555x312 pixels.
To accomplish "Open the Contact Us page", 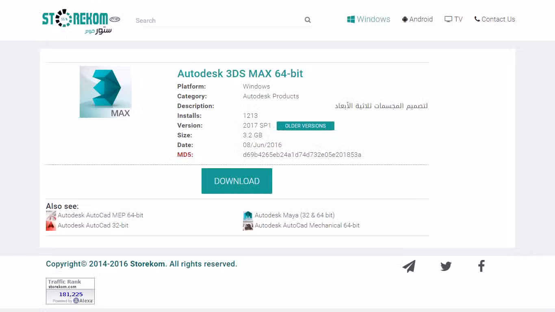I will (x=494, y=19).
